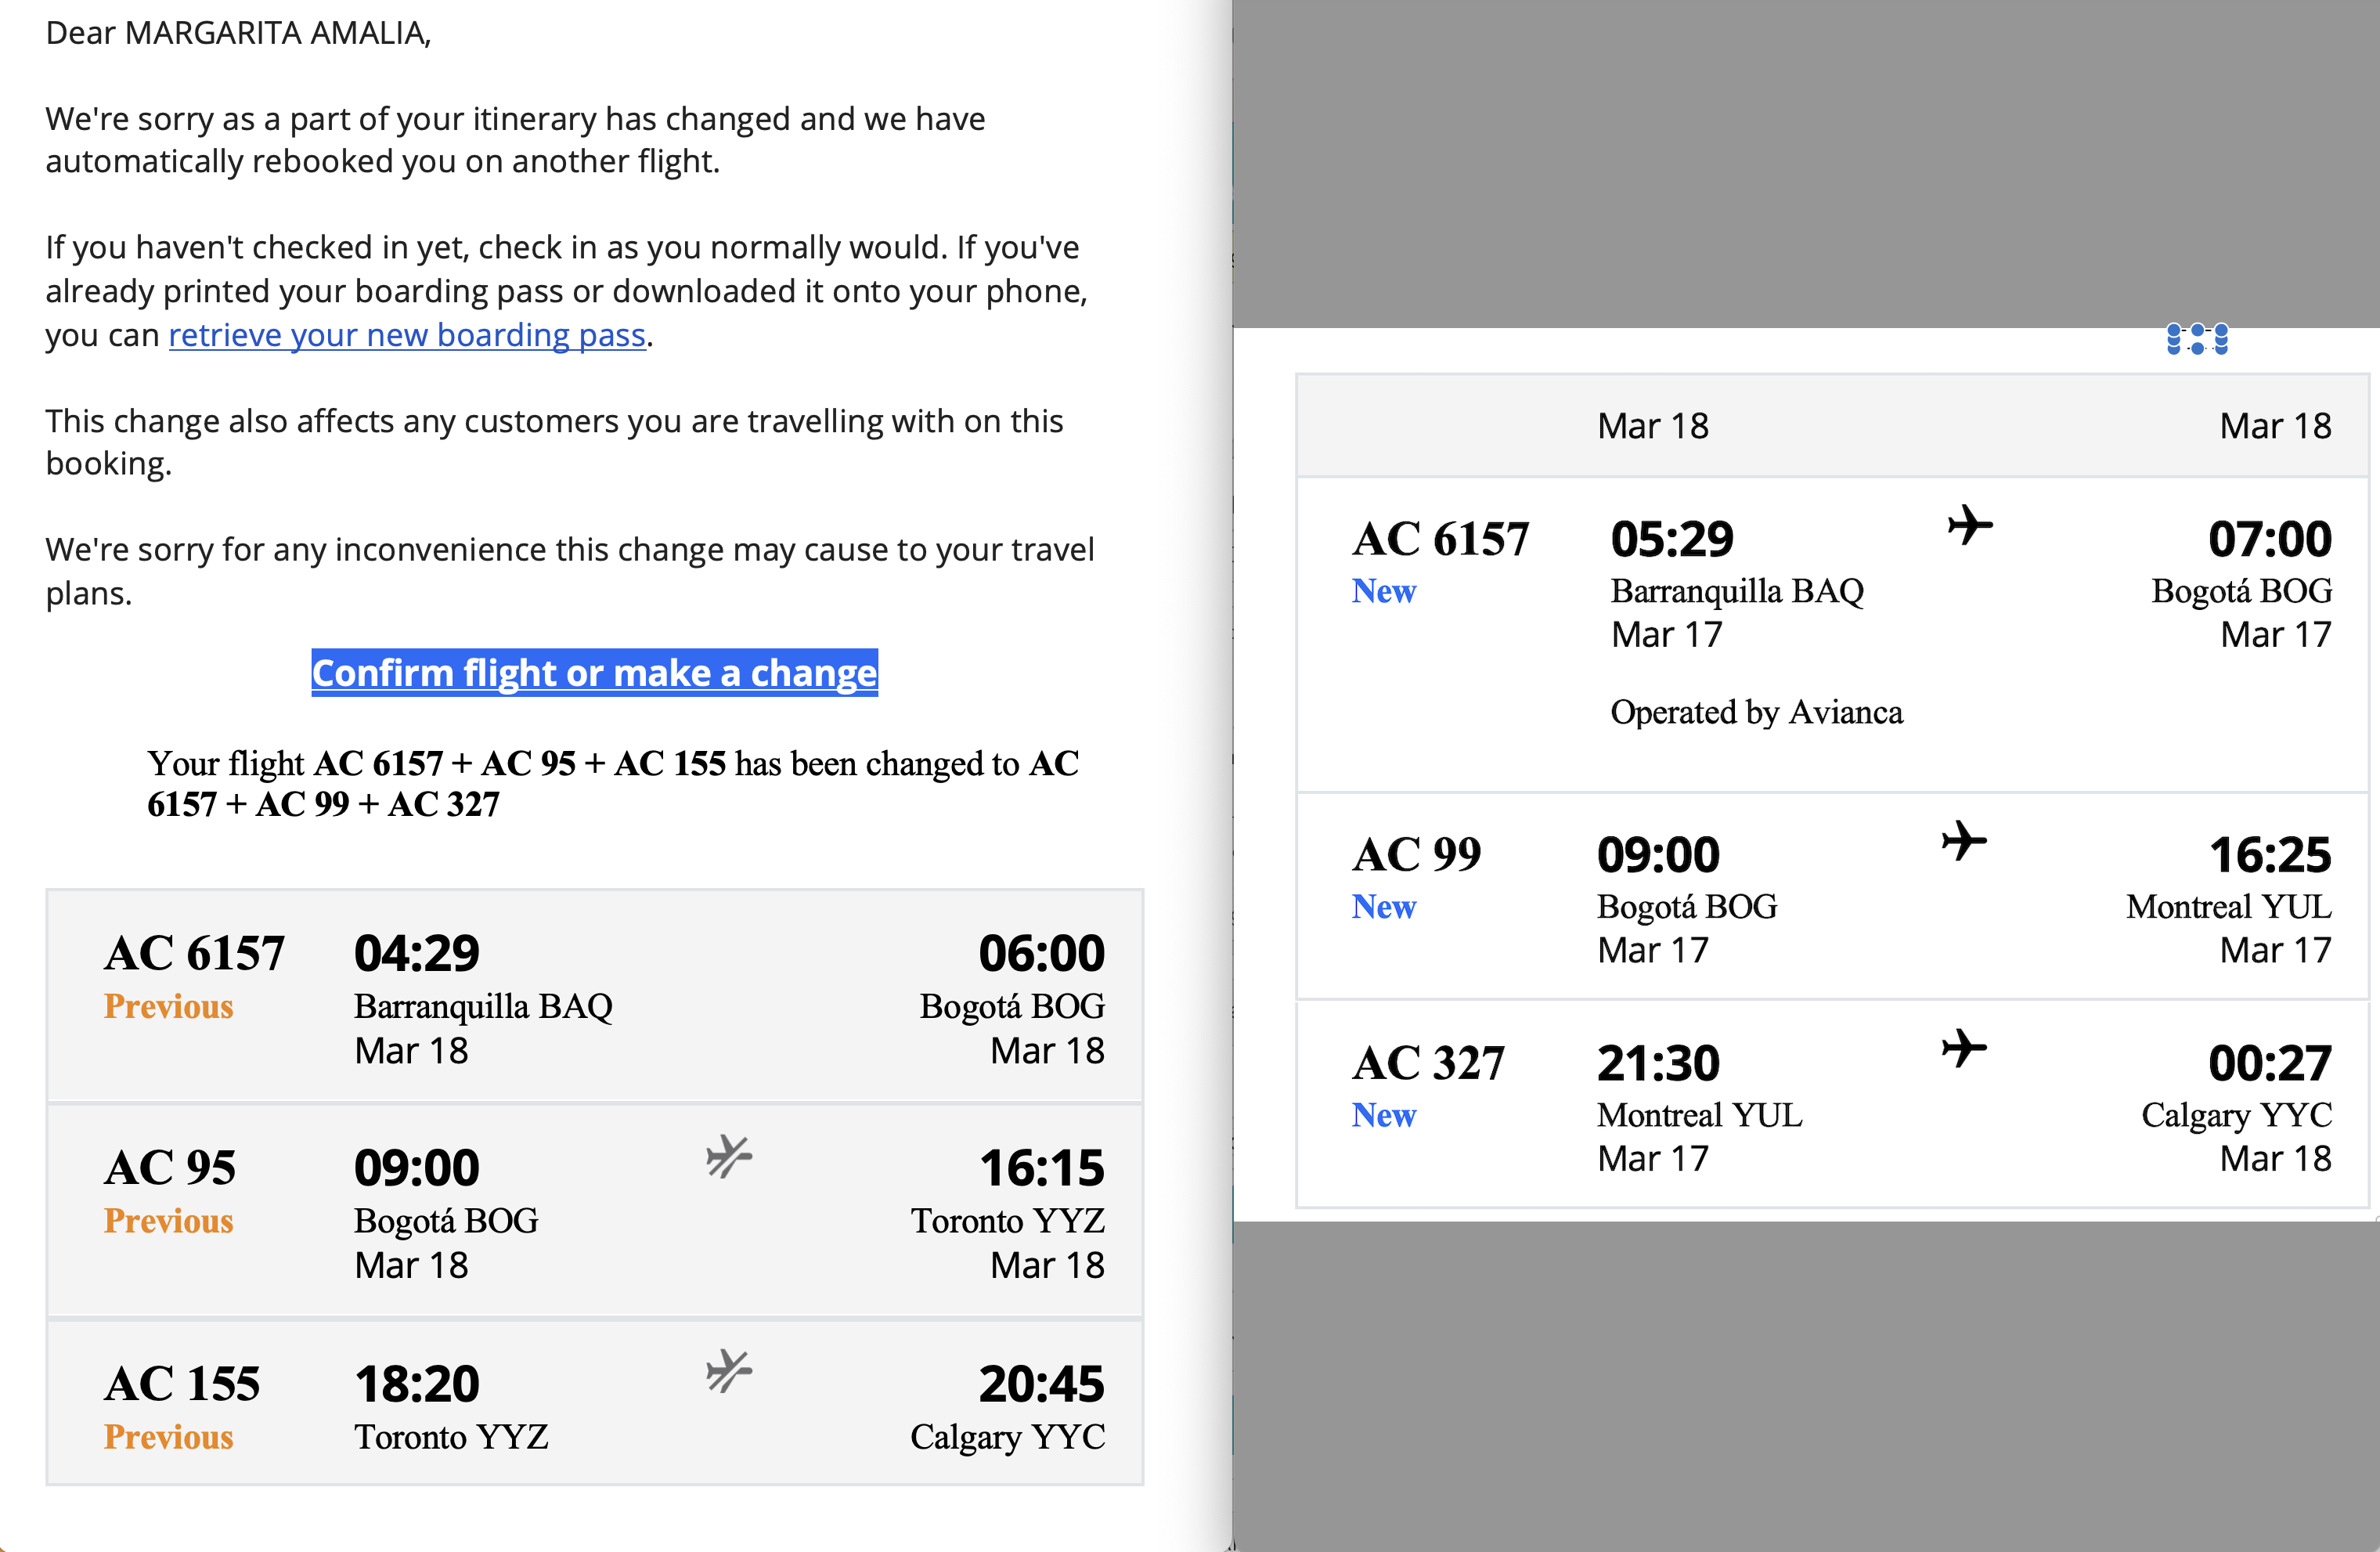Click the 05:29 Barranquilla departure time
Image resolution: width=2380 pixels, height=1552 pixels.
coord(1672,540)
